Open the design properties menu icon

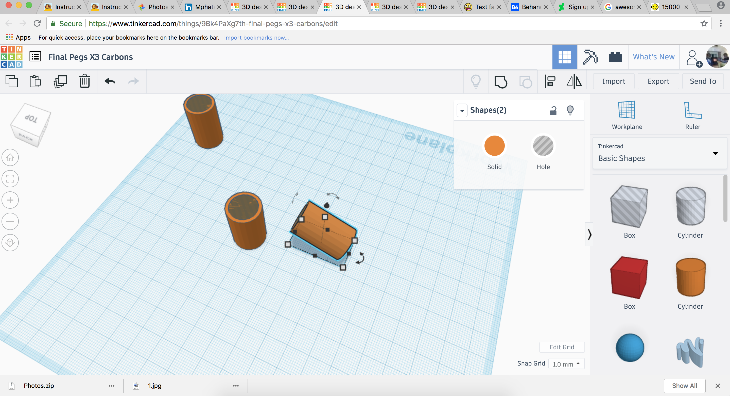tap(35, 56)
